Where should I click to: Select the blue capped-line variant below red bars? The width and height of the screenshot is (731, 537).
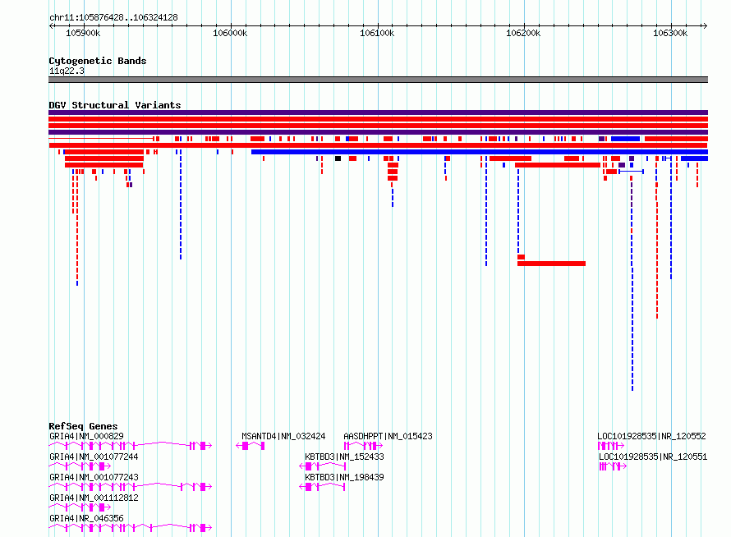coord(632,172)
